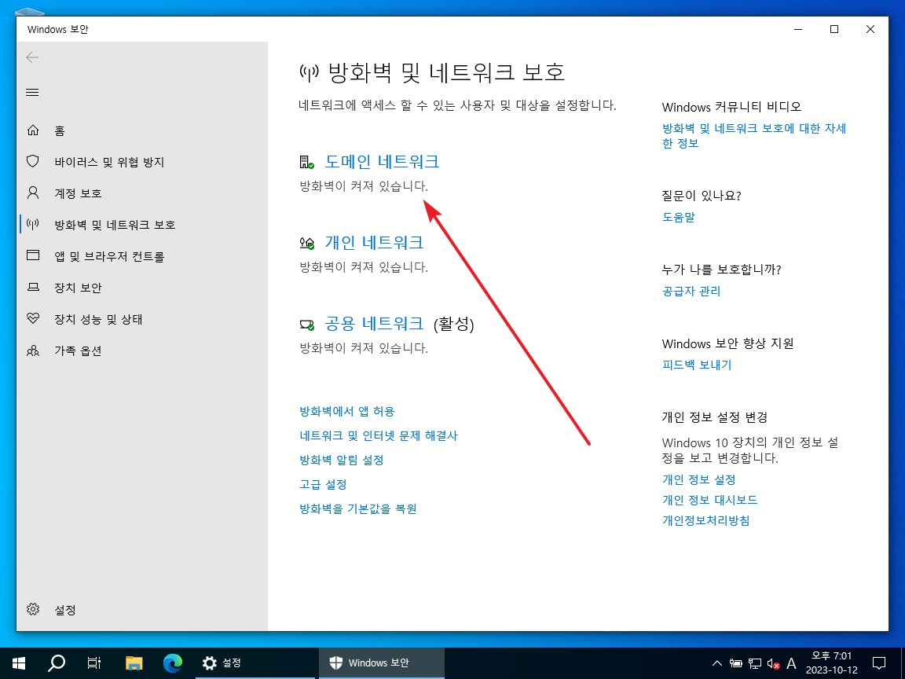Click the home house icon
This screenshot has width=905, height=679.
tap(33, 130)
